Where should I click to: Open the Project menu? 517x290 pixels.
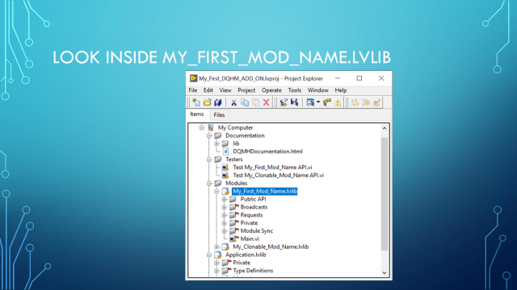246,90
